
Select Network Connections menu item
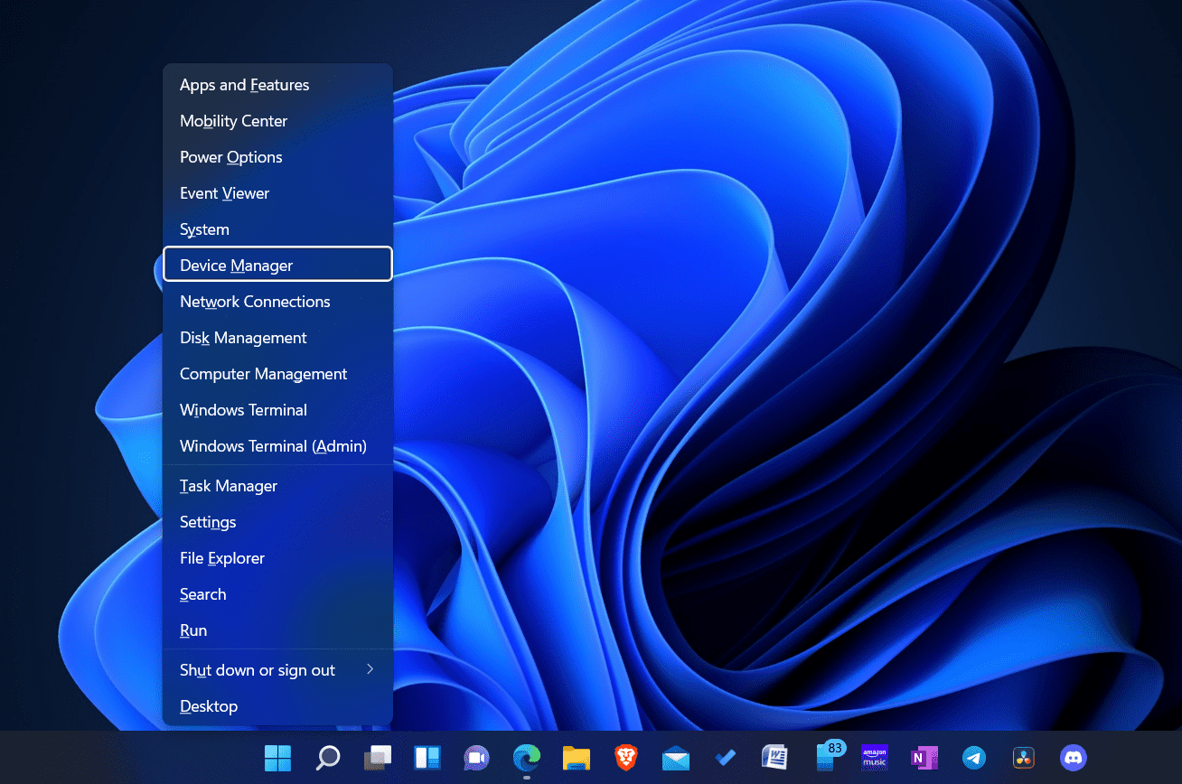pyautogui.click(x=255, y=302)
